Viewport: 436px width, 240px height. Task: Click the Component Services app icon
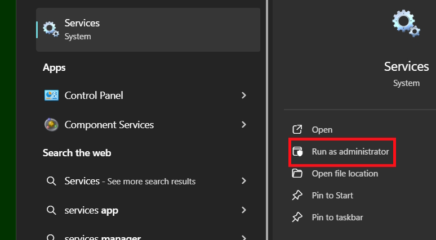[x=51, y=125]
